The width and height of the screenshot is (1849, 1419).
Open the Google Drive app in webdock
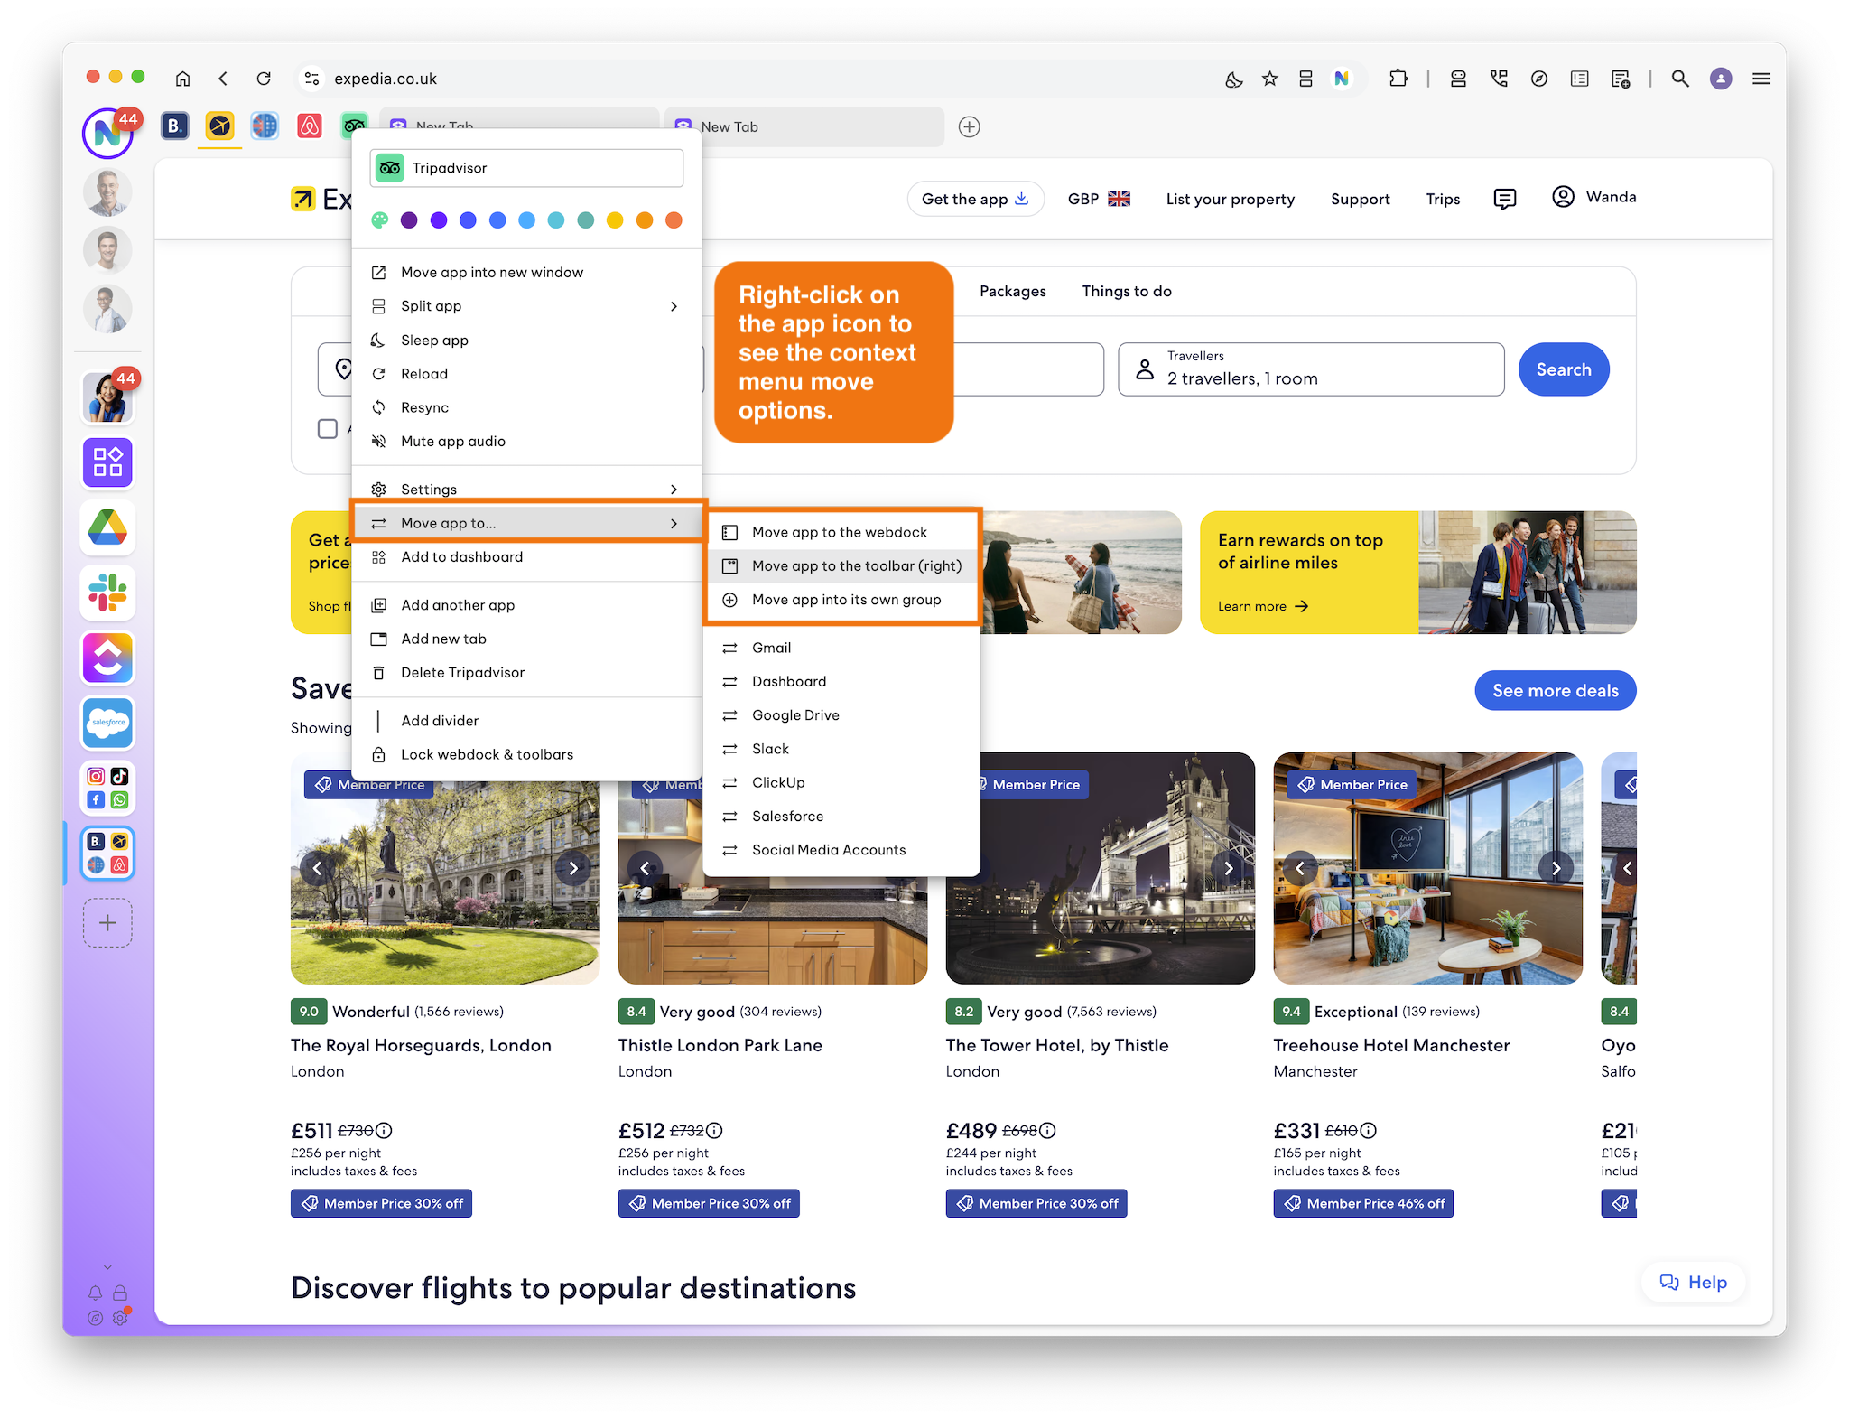pyautogui.click(x=107, y=527)
